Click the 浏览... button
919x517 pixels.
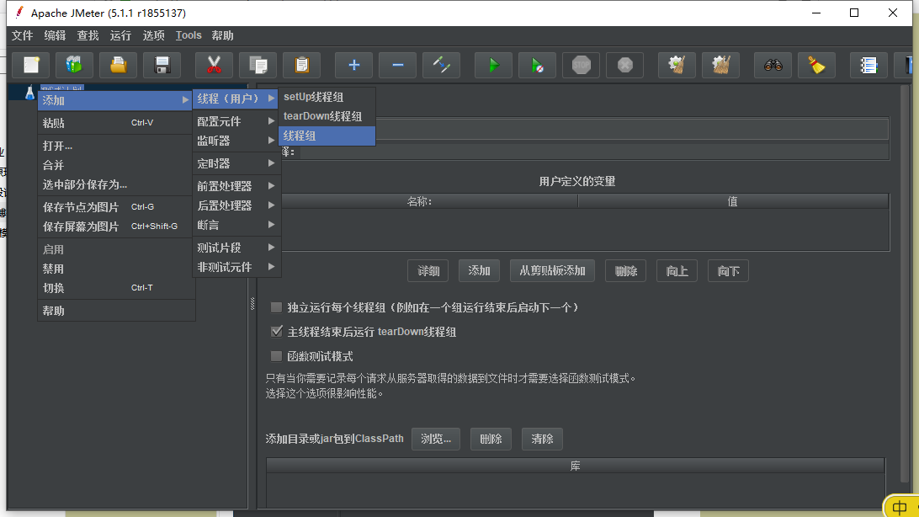[435, 439]
